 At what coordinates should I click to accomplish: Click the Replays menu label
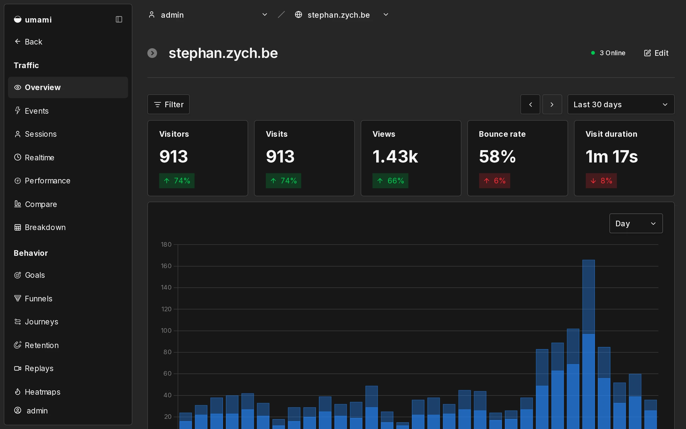39,368
